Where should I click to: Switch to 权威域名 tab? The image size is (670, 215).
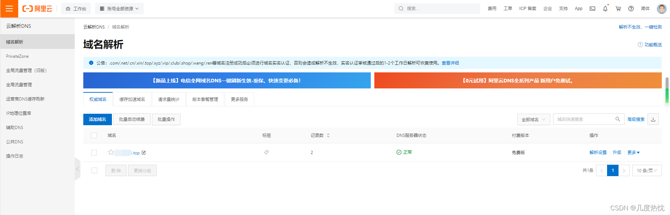point(98,99)
